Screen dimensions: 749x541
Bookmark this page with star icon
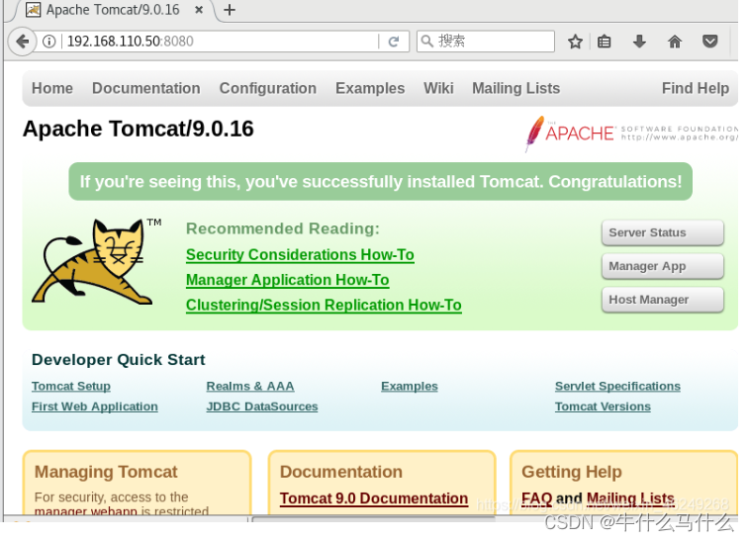click(x=575, y=42)
